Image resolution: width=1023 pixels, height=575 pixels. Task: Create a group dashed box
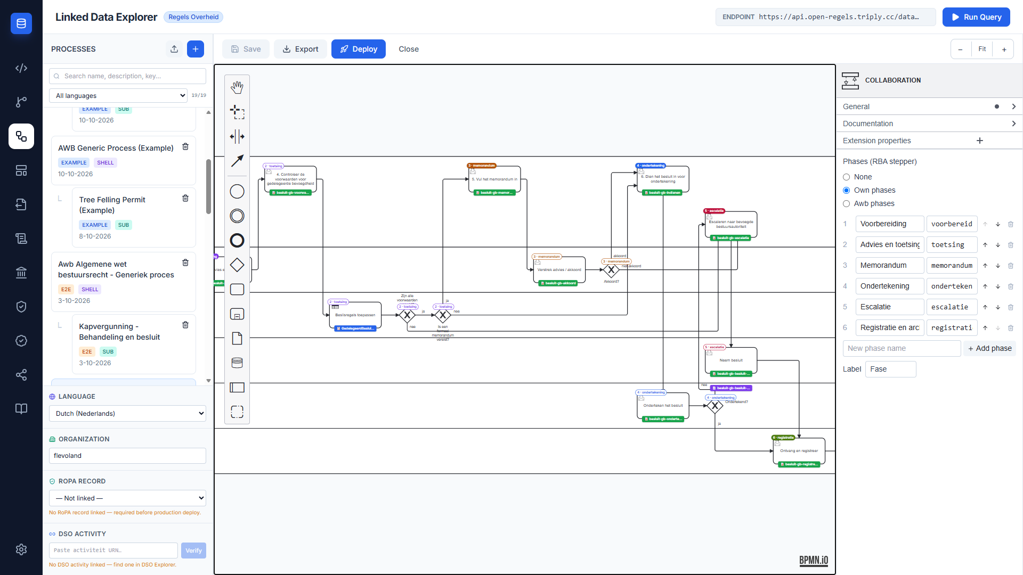(237, 412)
